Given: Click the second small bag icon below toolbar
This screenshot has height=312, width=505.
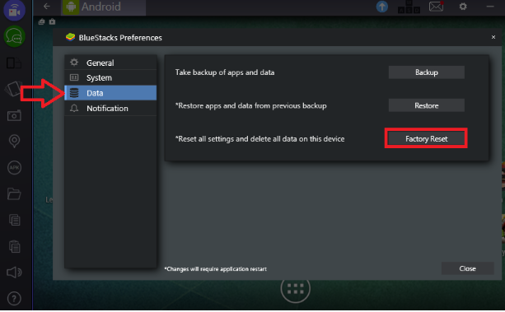Looking at the screenshot, I should click(x=52, y=21).
